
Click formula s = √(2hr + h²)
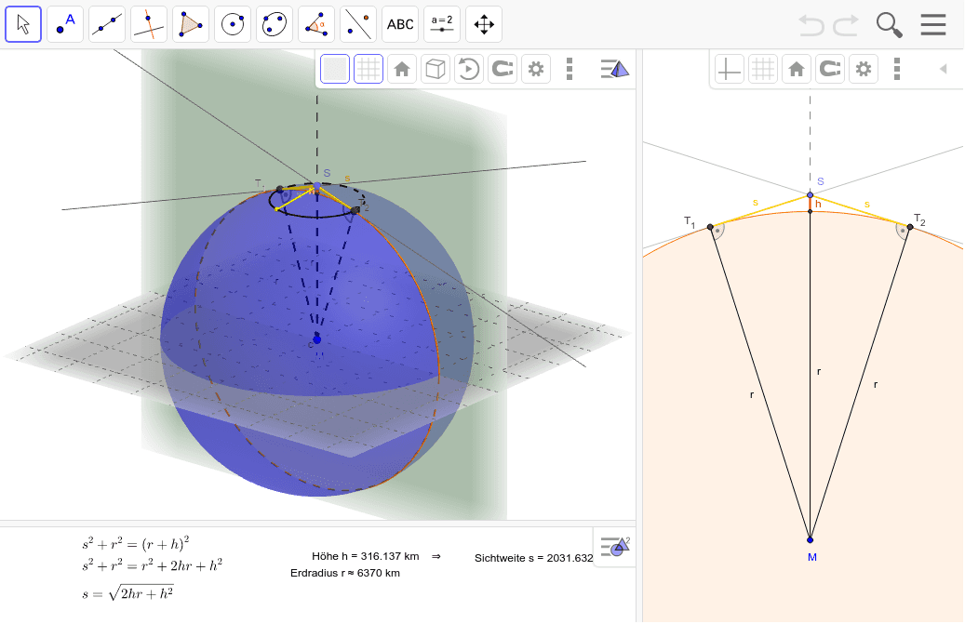[128, 593]
